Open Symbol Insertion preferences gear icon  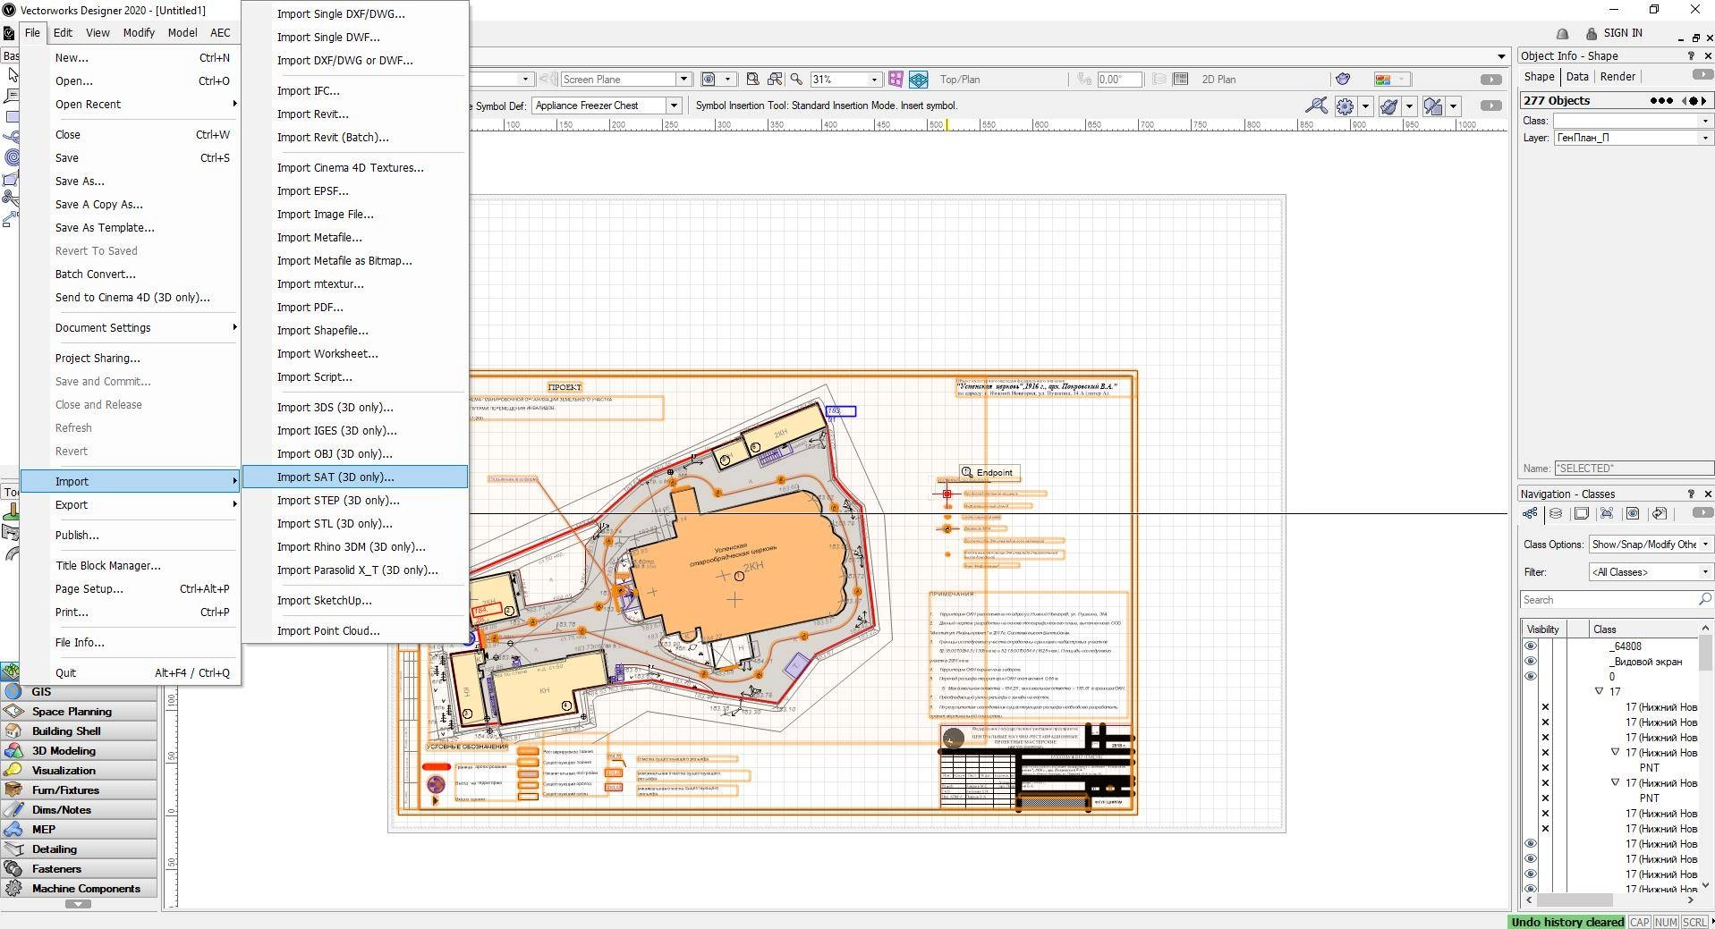point(1345,106)
